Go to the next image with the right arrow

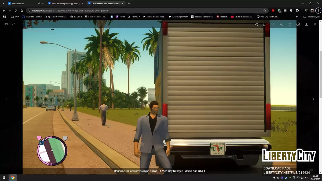tap(312, 99)
